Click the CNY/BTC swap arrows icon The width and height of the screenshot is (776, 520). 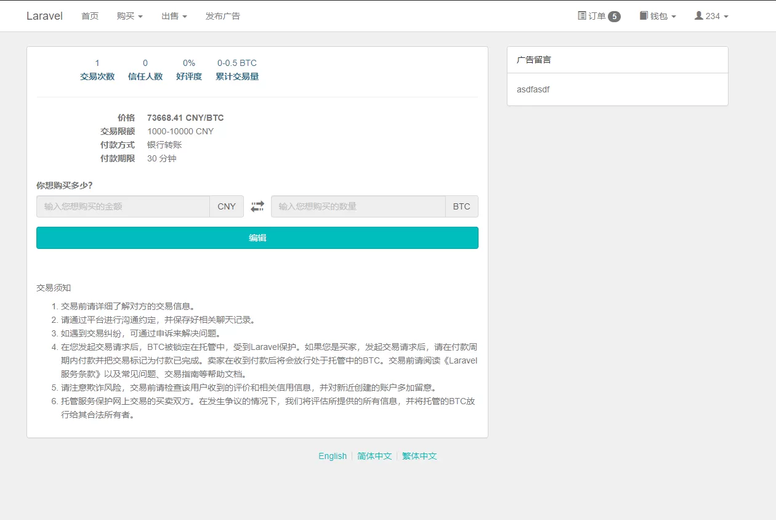pos(257,206)
